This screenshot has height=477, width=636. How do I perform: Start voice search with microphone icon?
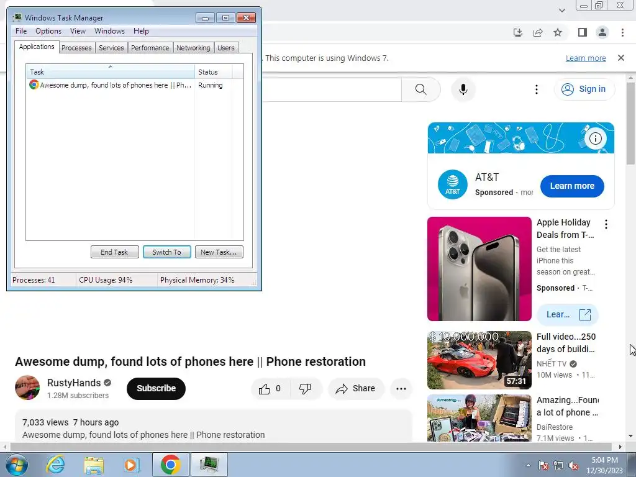click(x=463, y=89)
